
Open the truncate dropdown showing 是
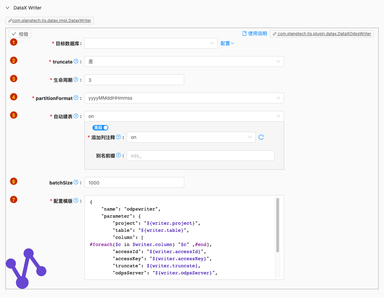pyautogui.click(x=184, y=61)
